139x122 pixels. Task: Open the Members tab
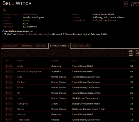(27, 46)
